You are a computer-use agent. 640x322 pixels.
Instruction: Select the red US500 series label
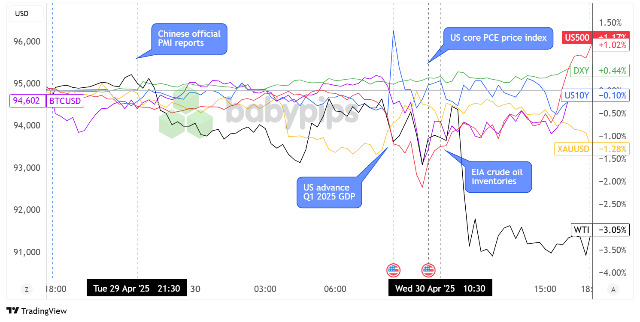click(577, 37)
